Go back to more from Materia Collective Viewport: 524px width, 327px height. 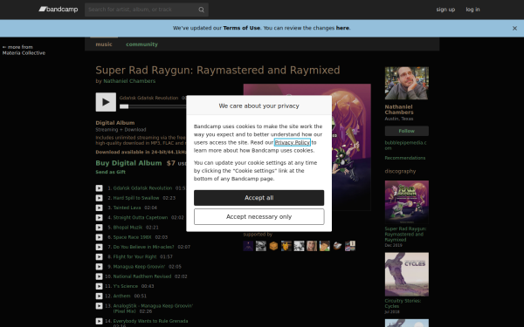click(24, 50)
